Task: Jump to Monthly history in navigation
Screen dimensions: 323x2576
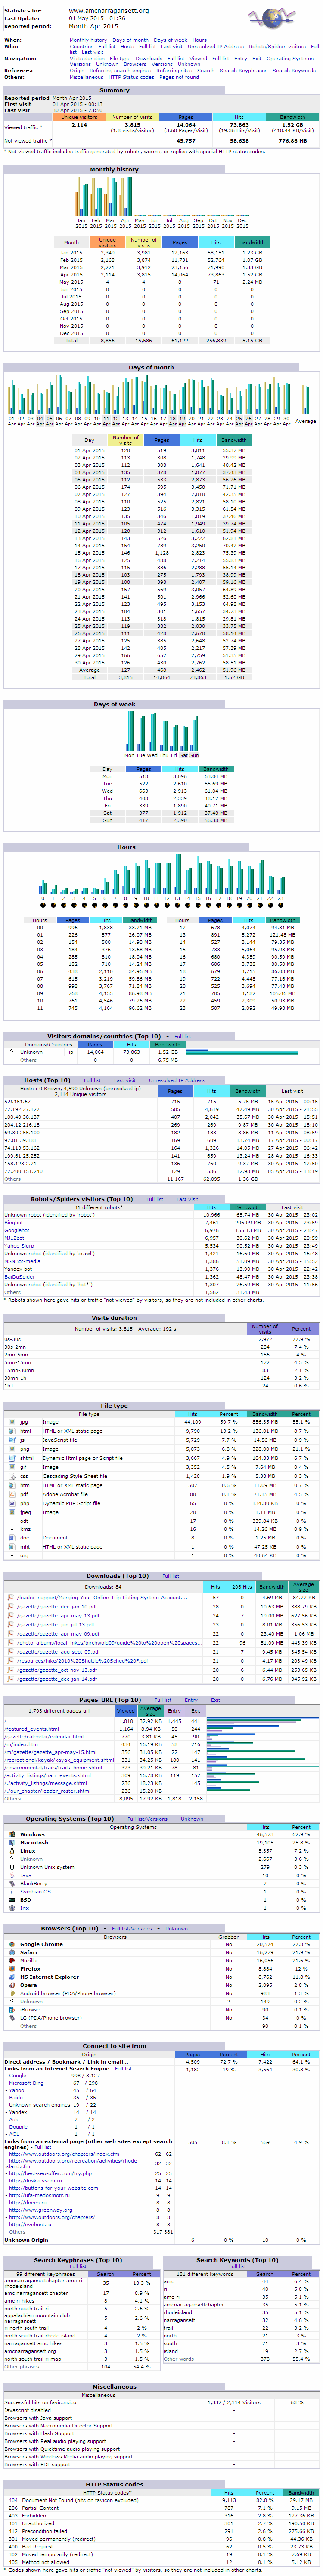Action: [88, 40]
